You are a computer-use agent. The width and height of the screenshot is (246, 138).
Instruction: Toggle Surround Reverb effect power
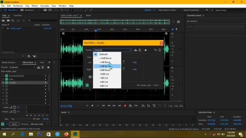(x=7, y=76)
